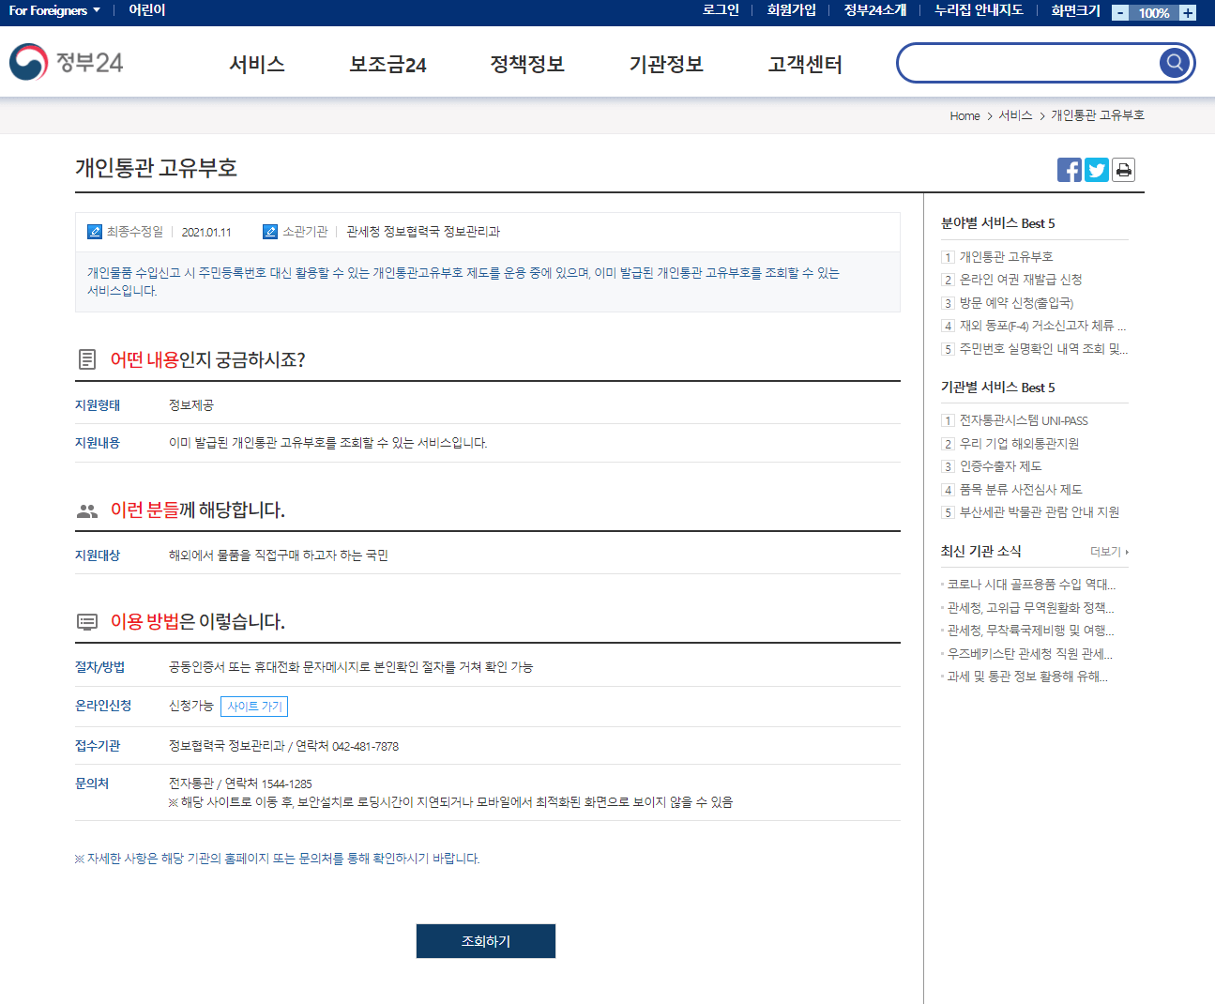Open 전자통관시스템 UNI-PASS link
This screenshot has height=1004, width=1215.
click(x=1024, y=420)
